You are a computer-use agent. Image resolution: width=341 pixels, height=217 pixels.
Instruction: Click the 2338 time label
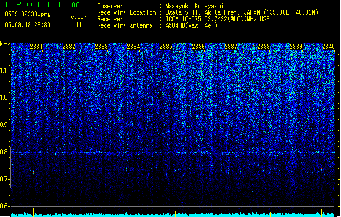tap(263, 46)
